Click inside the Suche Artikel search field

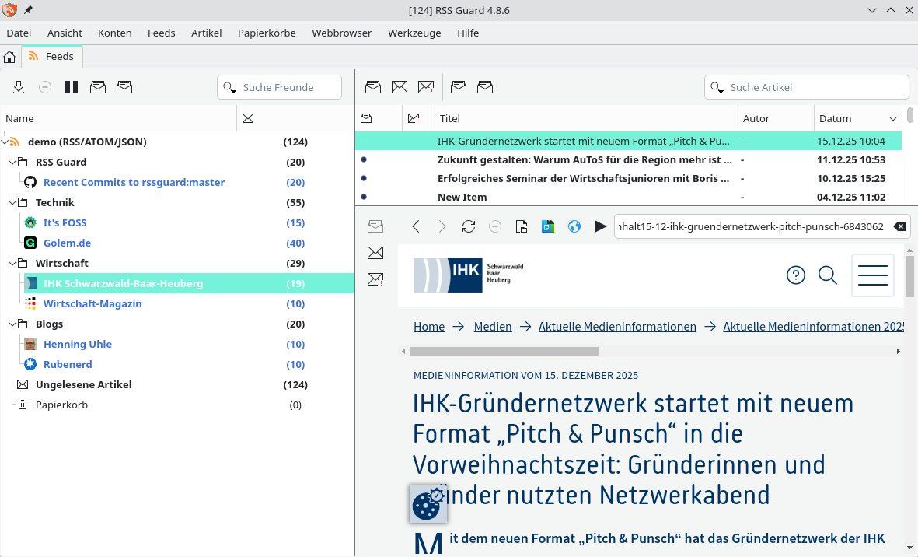[808, 87]
